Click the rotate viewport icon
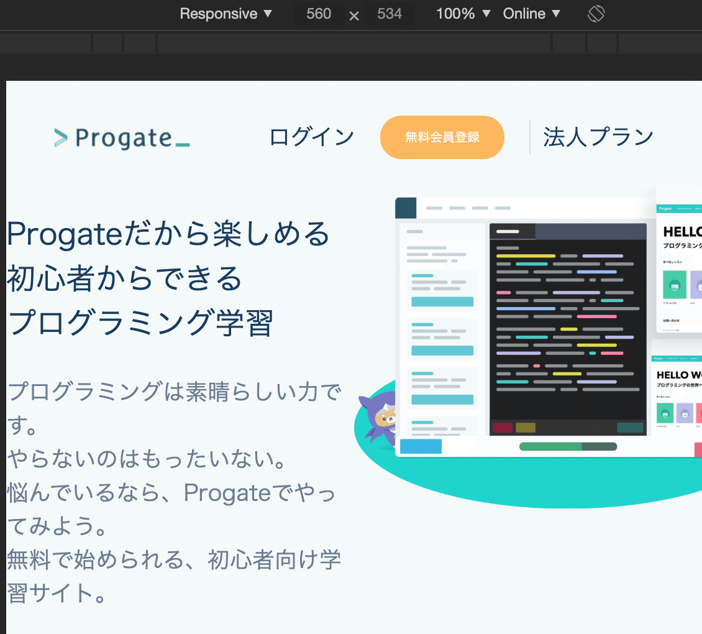The width and height of the screenshot is (702, 634). pos(596,14)
